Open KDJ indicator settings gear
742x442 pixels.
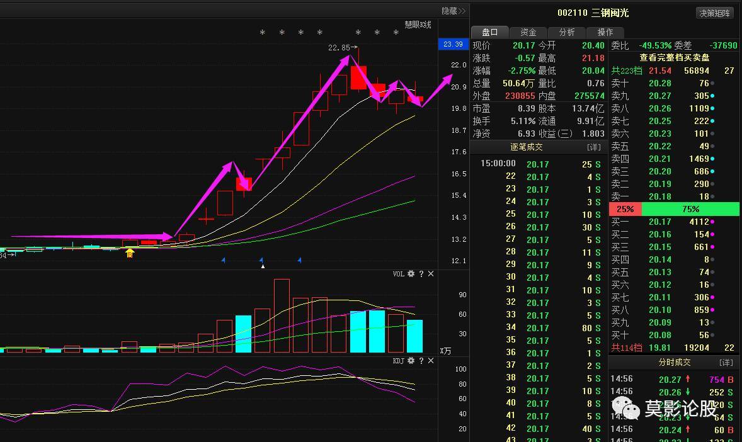pyautogui.click(x=411, y=361)
